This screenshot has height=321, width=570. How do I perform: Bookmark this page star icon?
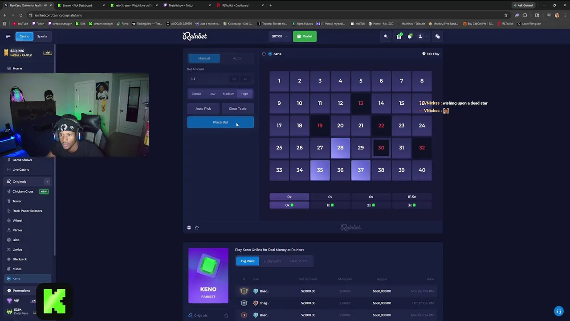505,15
